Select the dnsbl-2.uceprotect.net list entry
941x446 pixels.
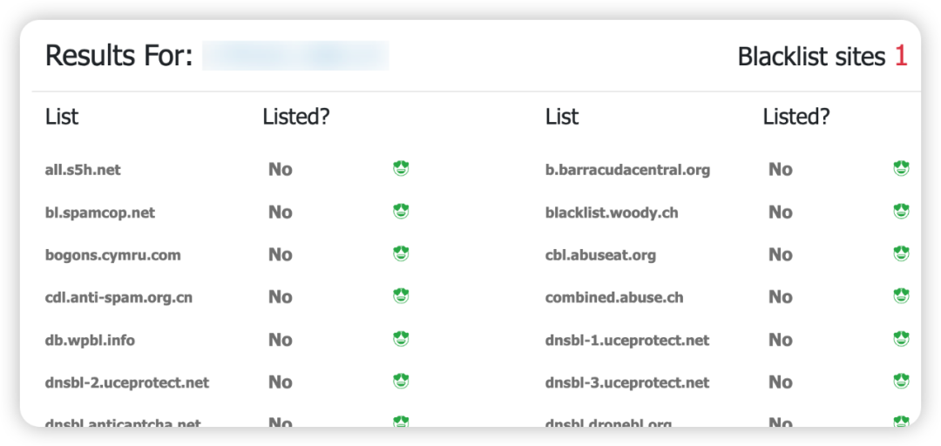click(127, 383)
